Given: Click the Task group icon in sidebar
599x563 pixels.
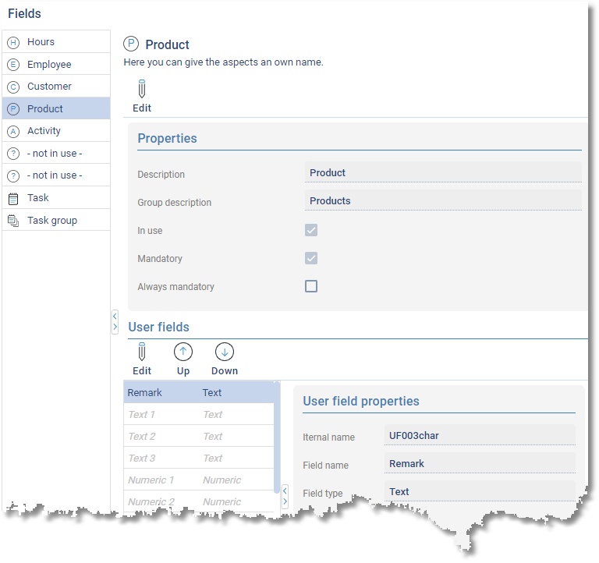Looking at the screenshot, I should (x=13, y=221).
